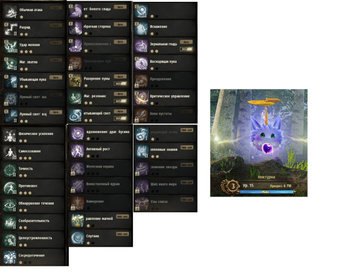This screenshot has width=345, height=278.
Task: Click the Спутник skill icon
Action: [78, 238]
